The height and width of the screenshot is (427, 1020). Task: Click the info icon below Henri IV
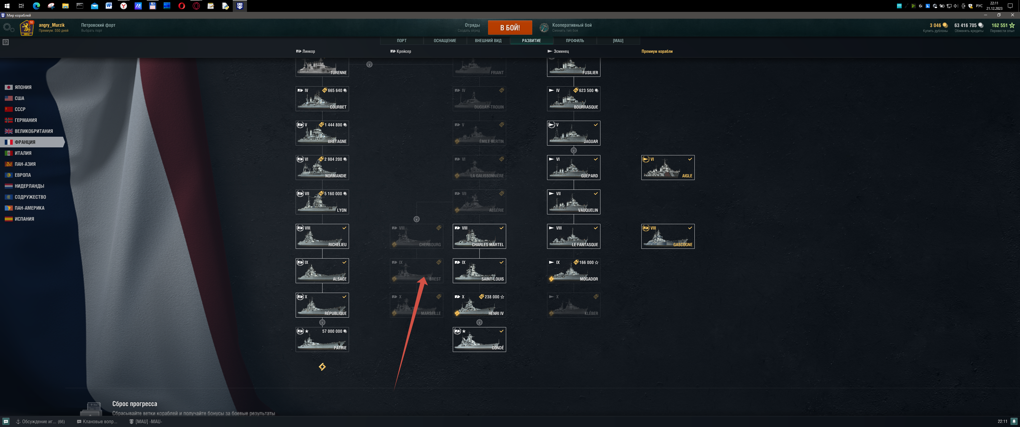[x=479, y=322]
